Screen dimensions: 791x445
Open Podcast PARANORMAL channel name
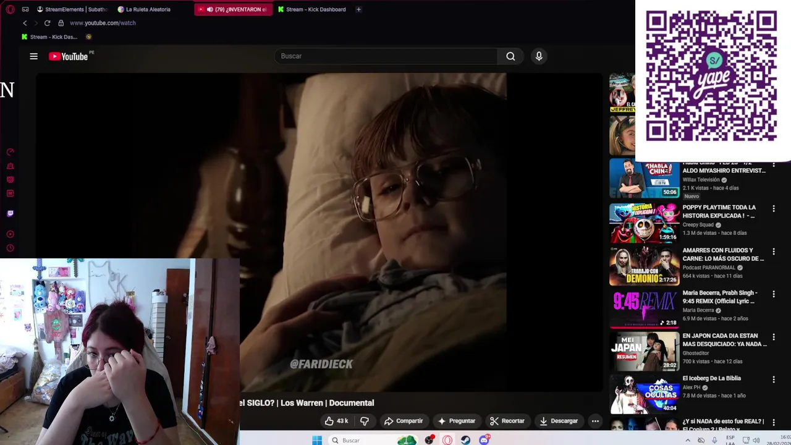click(709, 268)
